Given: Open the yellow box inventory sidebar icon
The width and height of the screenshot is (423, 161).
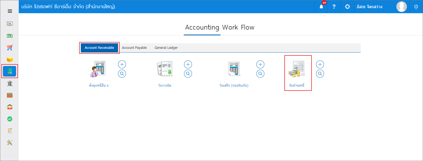Looking at the screenshot, I should pos(10,59).
